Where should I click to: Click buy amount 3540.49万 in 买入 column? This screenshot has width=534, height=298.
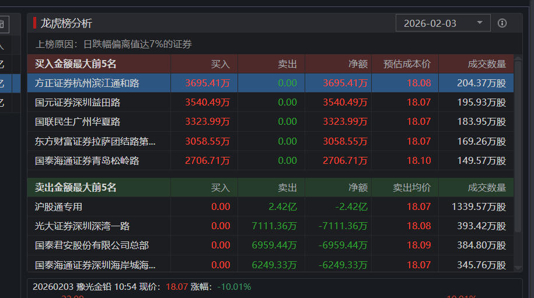pyautogui.click(x=207, y=103)
